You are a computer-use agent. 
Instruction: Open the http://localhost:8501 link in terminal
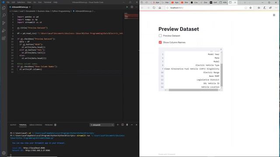[34, 148]
